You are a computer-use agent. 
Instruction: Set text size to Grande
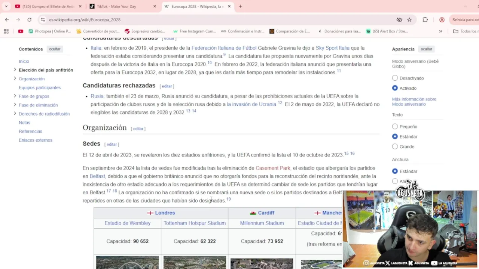(x=395, y=147)
